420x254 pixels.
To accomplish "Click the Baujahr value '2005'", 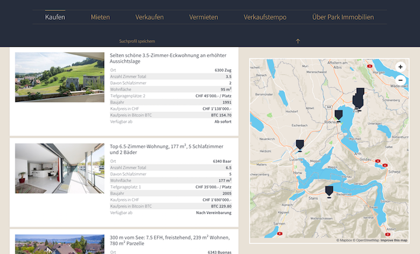I will tap(227, 193).
